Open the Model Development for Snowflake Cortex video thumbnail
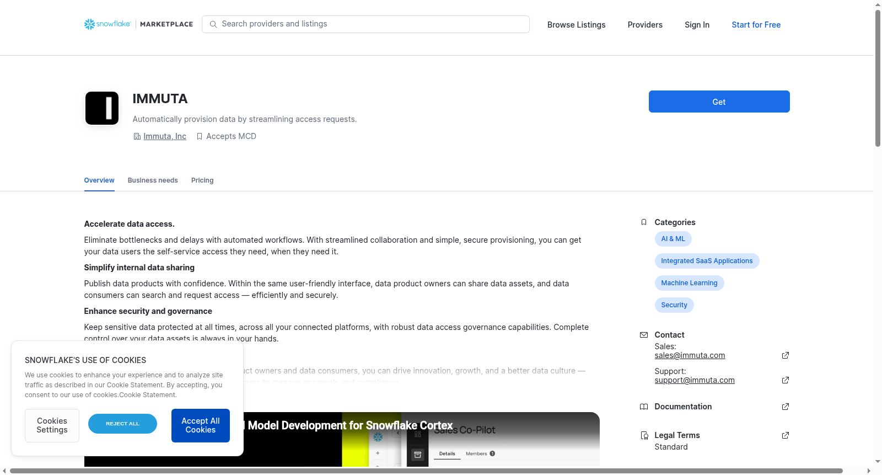The image size is (882, 475). pyautogui.click(x=342, y=439)
